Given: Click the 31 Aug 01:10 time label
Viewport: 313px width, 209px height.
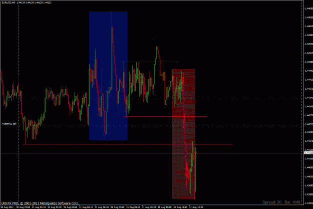Looking at the screenshot, I should click(x=39, y=207).
